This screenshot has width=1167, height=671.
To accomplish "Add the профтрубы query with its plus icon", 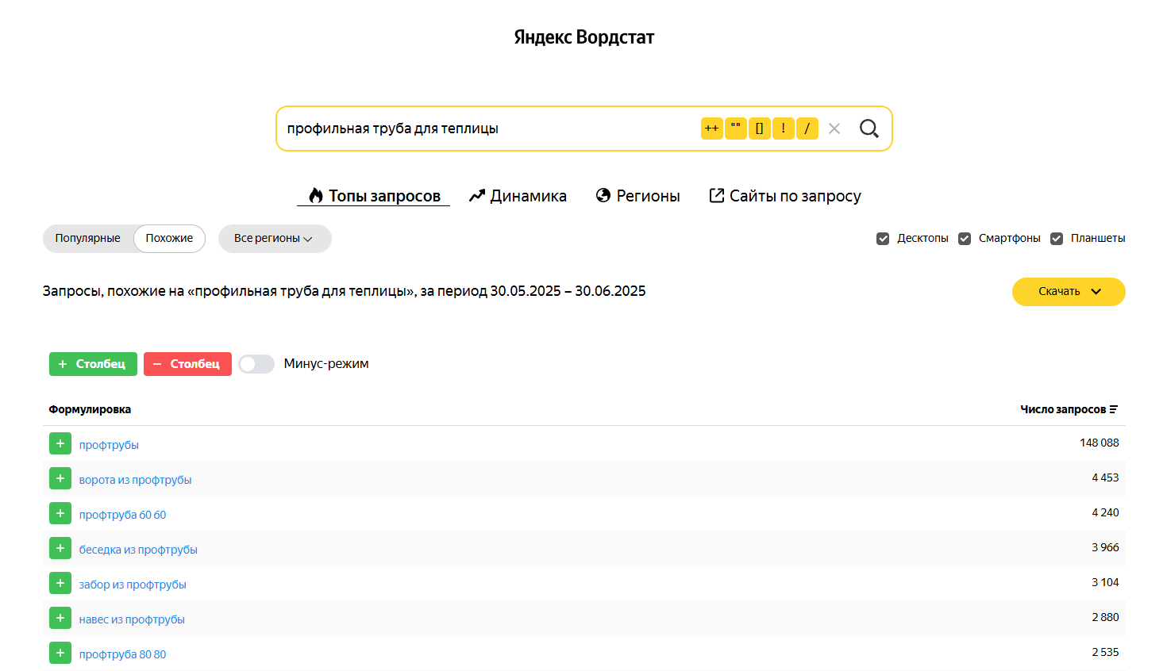I will pos(60,443).
